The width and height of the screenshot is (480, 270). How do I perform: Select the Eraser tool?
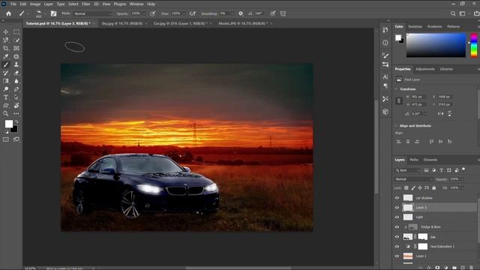coord(16,73)
